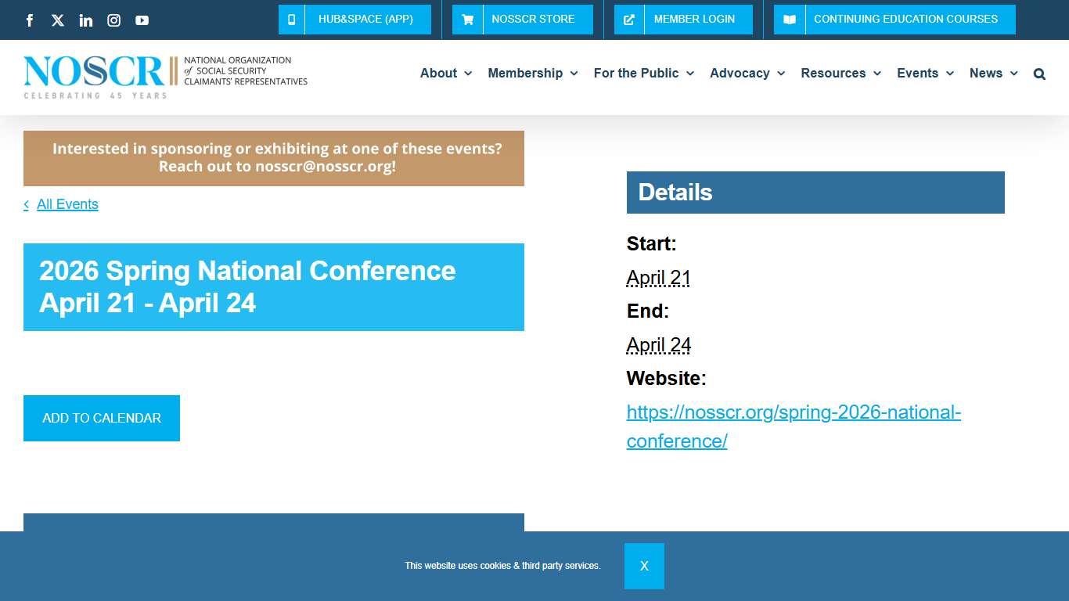This screenshot has height=601, width=1069.
Task: Open the Events menu item
Action: 924,73
